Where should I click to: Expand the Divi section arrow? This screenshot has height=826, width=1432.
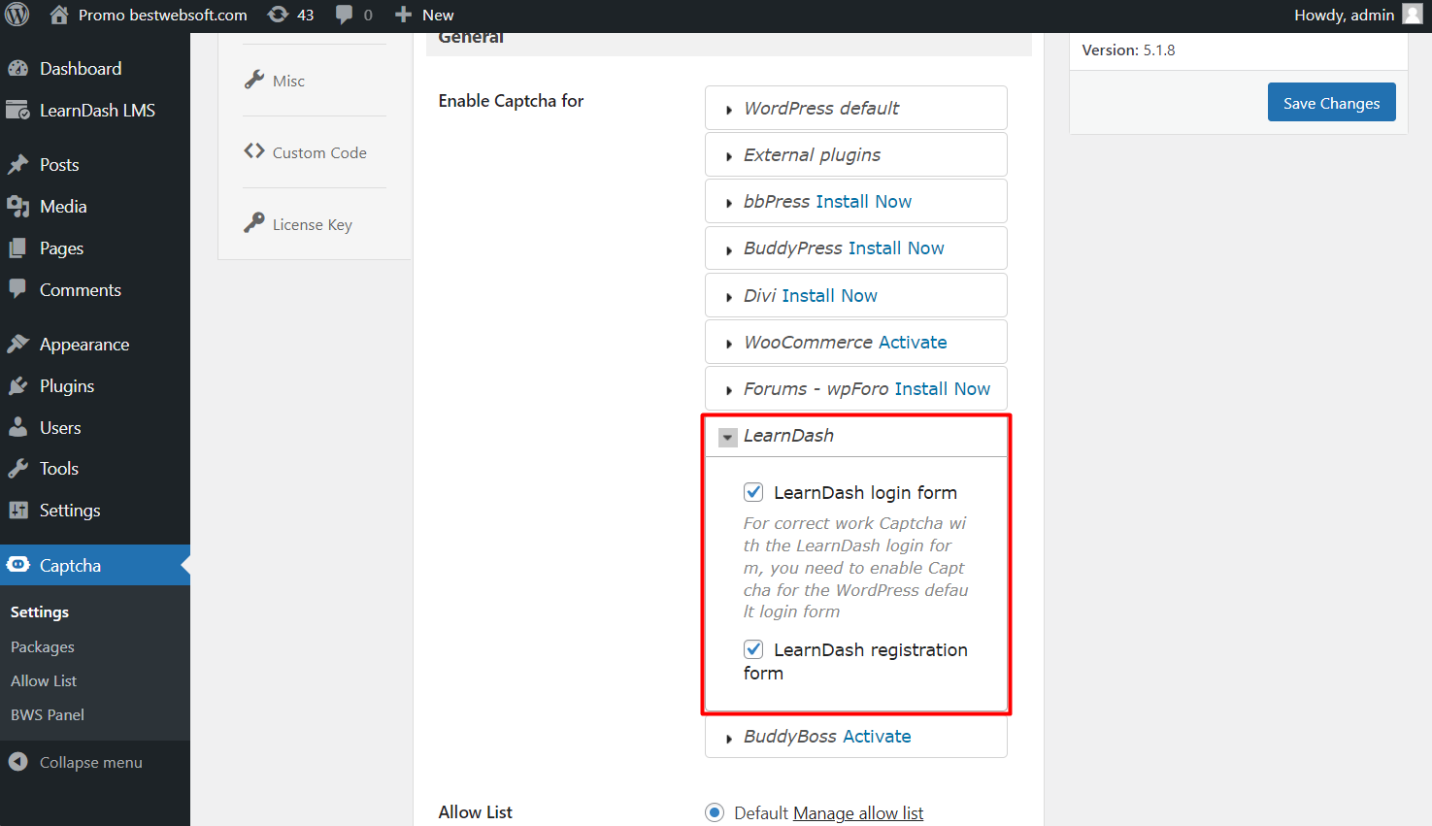pyautogui.click(x=729, y=297)
